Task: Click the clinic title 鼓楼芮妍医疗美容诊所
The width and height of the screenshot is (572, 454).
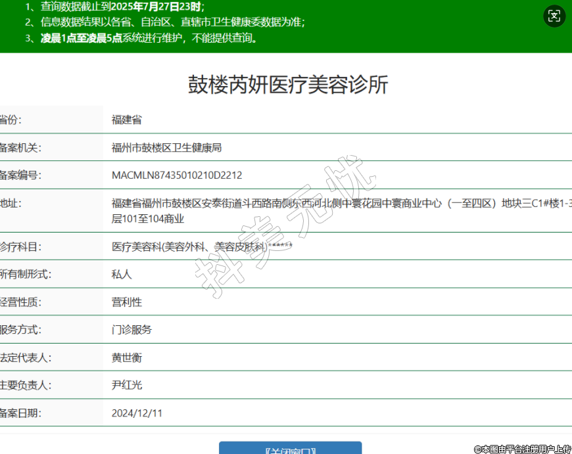Action: coord(288,85)
